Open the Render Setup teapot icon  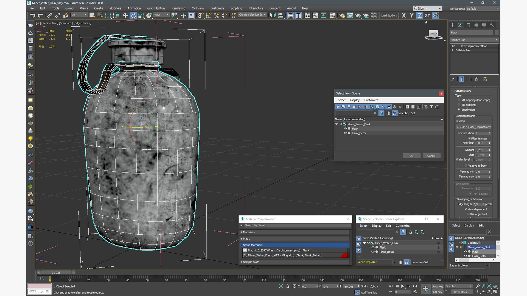pyautogui.click(x=342, y=15)
